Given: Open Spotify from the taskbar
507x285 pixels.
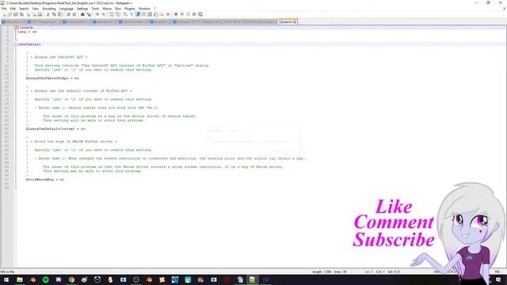Looking at the screenshot, I should pos(46,279).
